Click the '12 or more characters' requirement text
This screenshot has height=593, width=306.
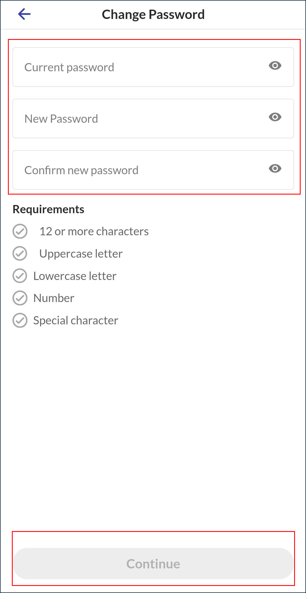[94, 231]
